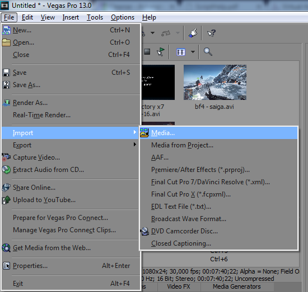The height and width of the screenshot is (292, 308).
Task: Select Final Cut Pro X (*.fcpxml)...
Action: click(218, 194)
